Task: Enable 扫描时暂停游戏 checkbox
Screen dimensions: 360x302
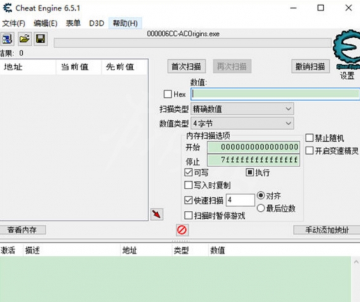Action: pyautogui.click(x=189, y=216)
